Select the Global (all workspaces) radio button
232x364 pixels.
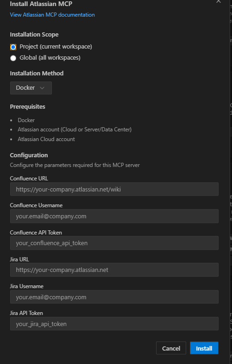click(x=13, y=58)
